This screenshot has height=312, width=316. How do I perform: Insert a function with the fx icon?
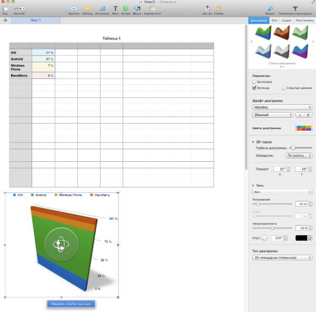tap(74, 8)
